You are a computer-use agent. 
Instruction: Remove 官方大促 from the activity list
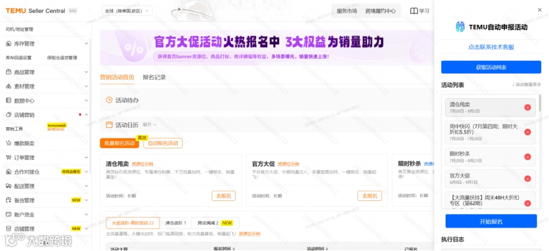(x=528, y=179)
